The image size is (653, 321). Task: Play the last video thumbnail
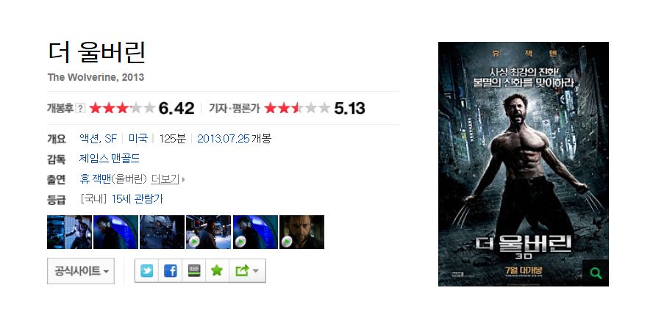pyautogui.click(x=301, y=232)
